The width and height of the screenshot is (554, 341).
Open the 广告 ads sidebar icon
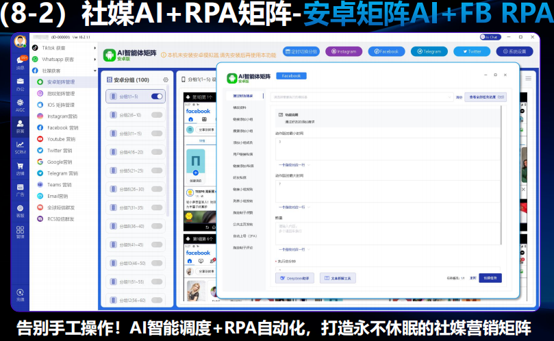20,190
